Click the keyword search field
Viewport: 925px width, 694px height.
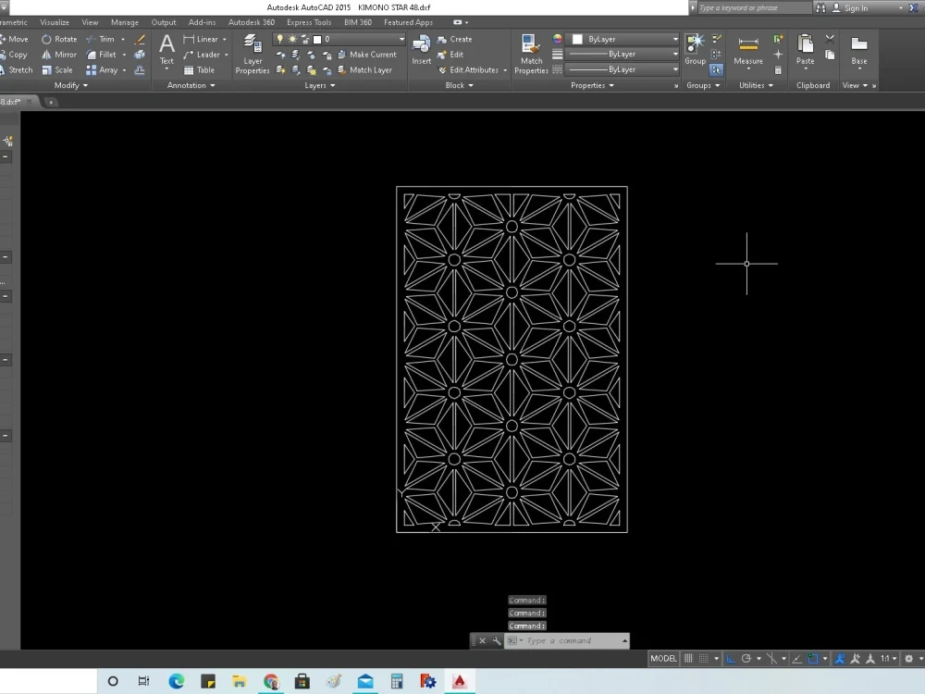click(x=754, y=7)
